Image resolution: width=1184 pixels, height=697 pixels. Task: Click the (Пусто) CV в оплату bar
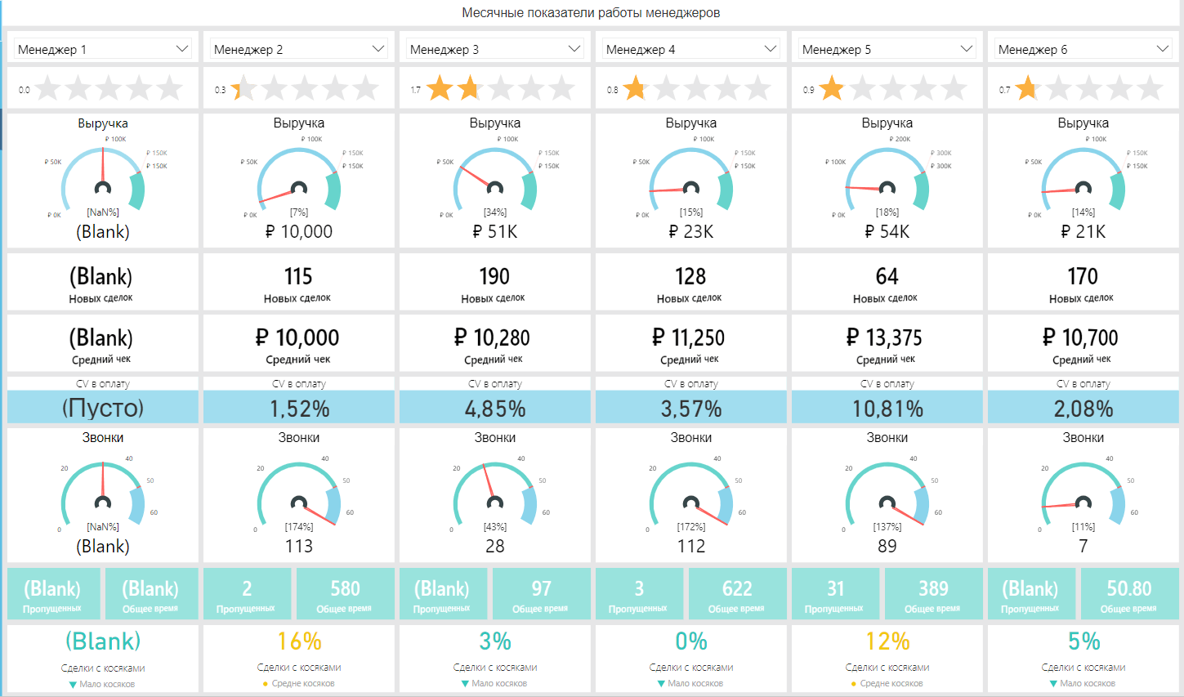click(x=103, y=407)
